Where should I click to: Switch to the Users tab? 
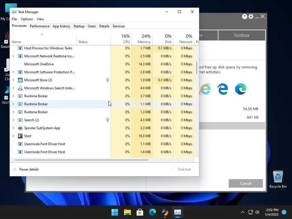(x=92, y=26)
